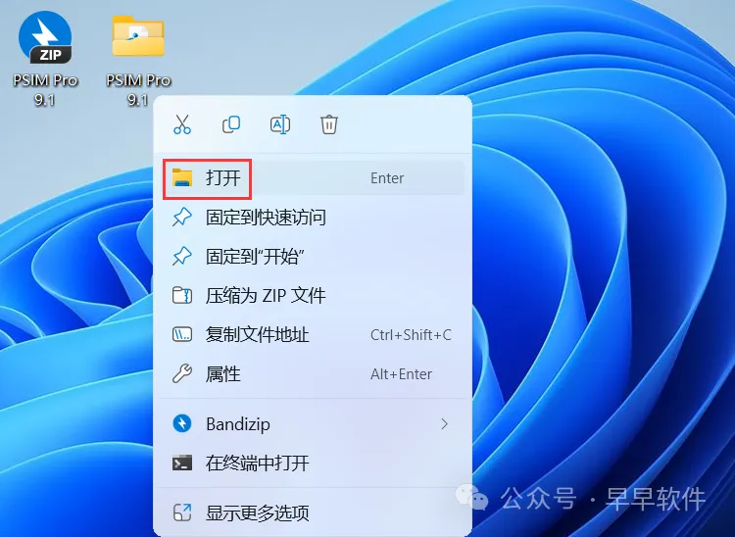Choose 打开 from the context menu
The width and height of the screenshot is (735, 537).
(x=313, y=178)
